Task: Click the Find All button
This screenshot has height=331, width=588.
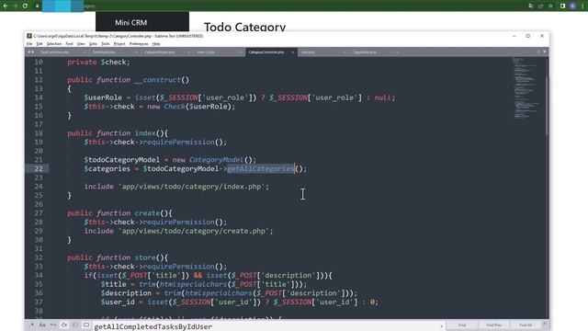Action: pyautogui.click(x=526, y=325)
